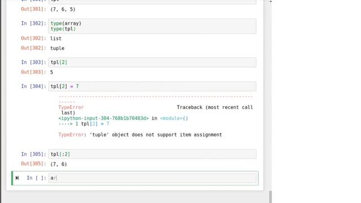Click the ipython-input-304 traceback link text
The width and height of the screenshot is (361, 203).
point(104,118)
